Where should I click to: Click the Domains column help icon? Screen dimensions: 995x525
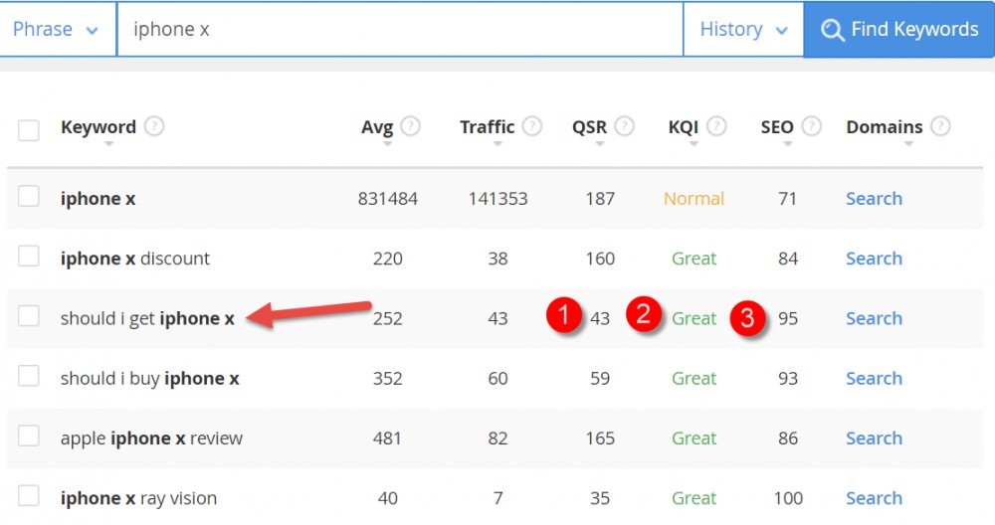click(x=940, y=126)
